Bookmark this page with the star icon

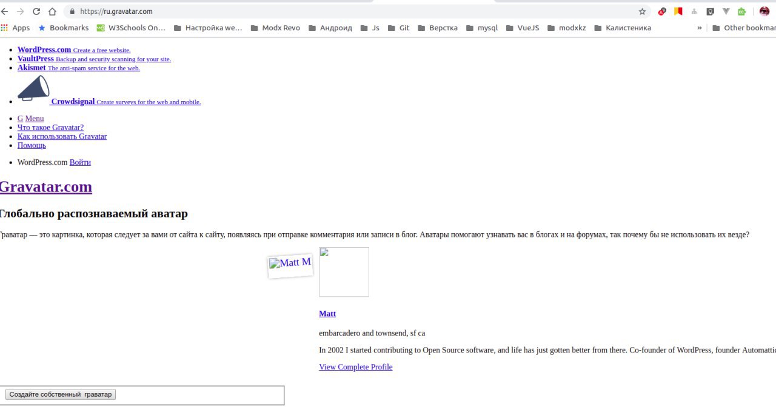pos(642,12)
